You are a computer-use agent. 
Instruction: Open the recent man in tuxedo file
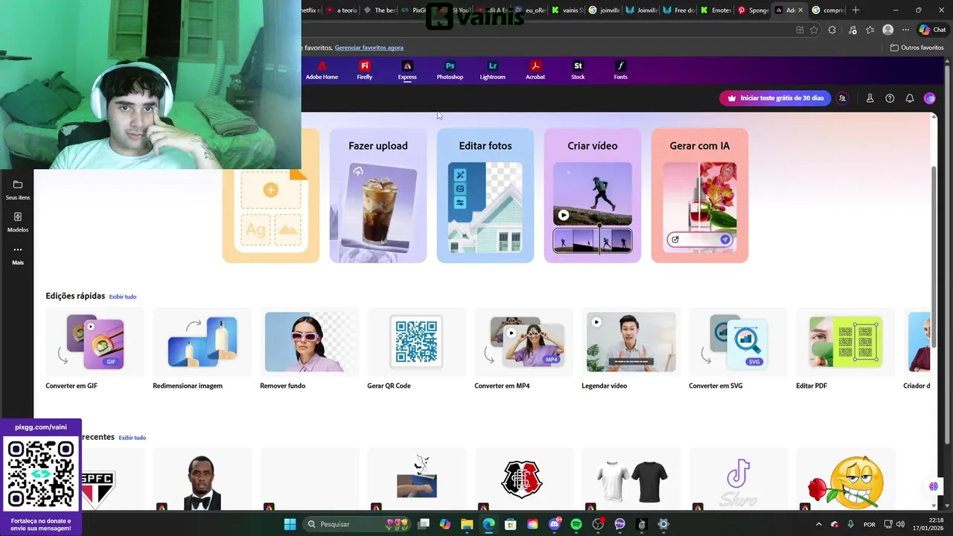click(203, 480)
